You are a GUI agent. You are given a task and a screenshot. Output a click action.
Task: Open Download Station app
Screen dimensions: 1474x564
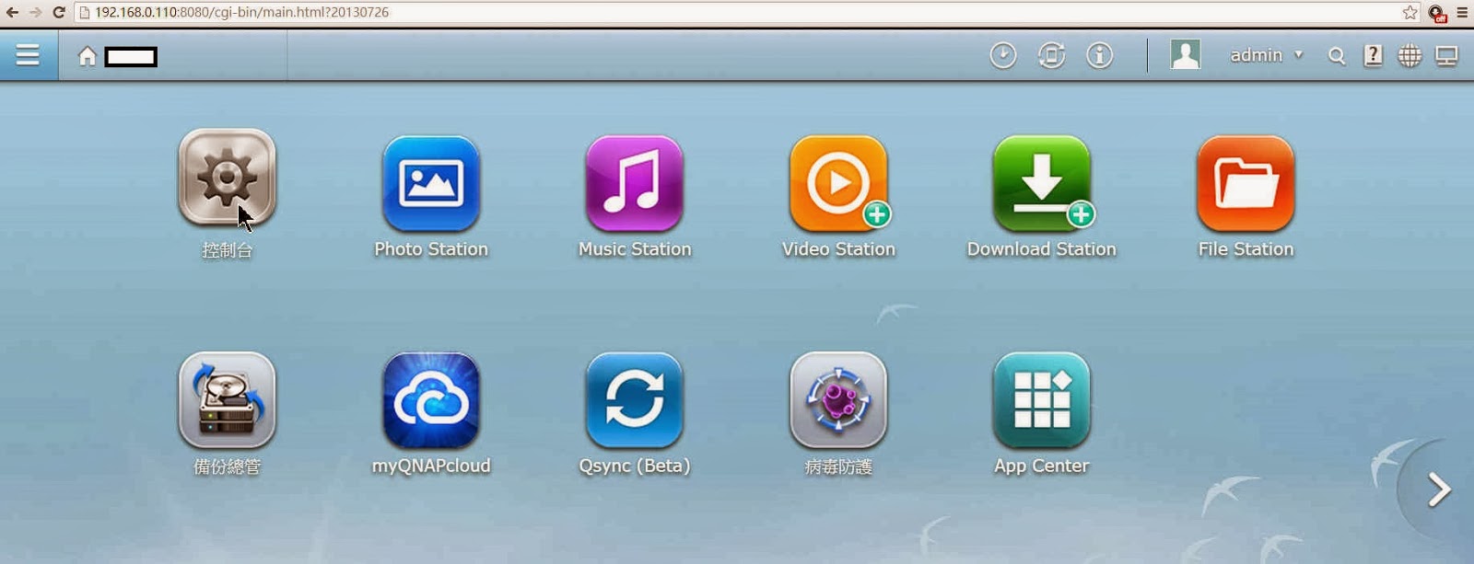[1042, 183]
